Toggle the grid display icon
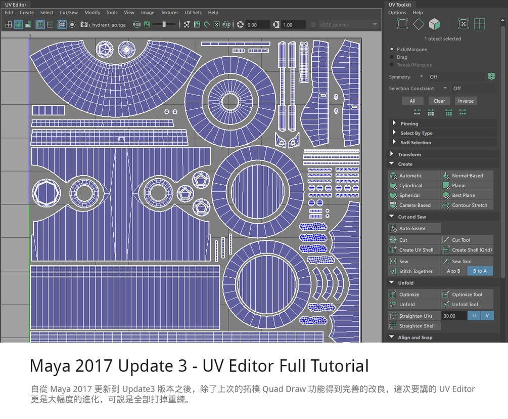This screenshot has height=419, width=508. (62, 25)
